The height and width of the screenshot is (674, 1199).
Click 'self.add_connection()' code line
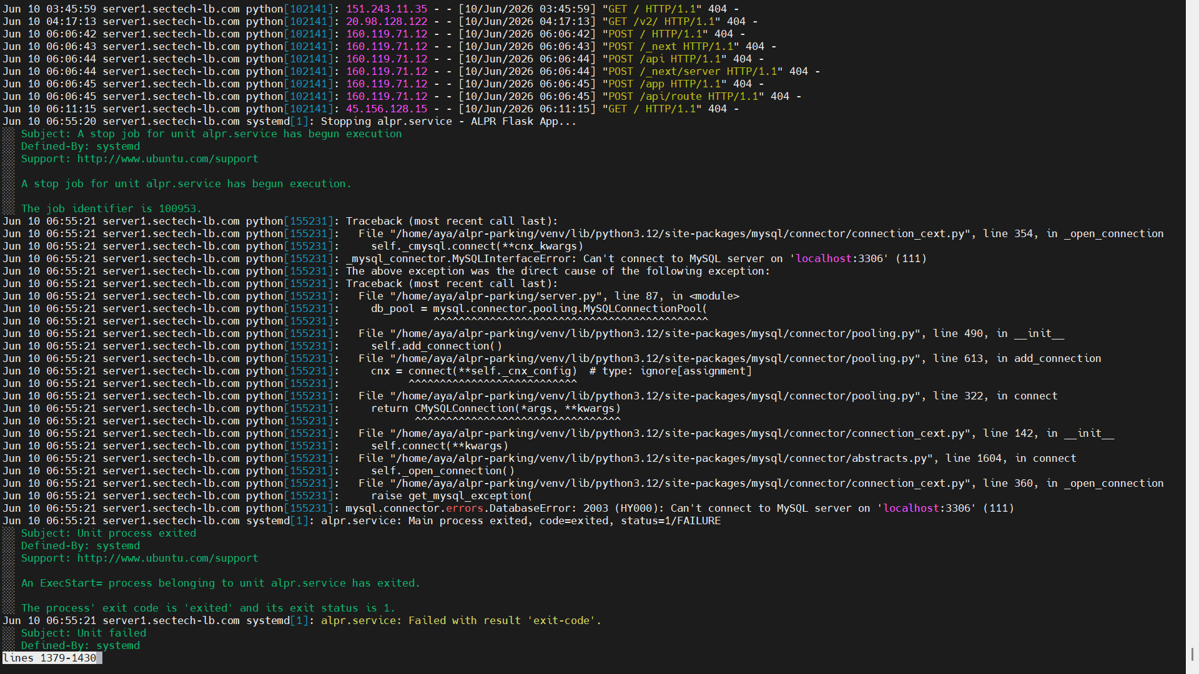coord(437,346)
